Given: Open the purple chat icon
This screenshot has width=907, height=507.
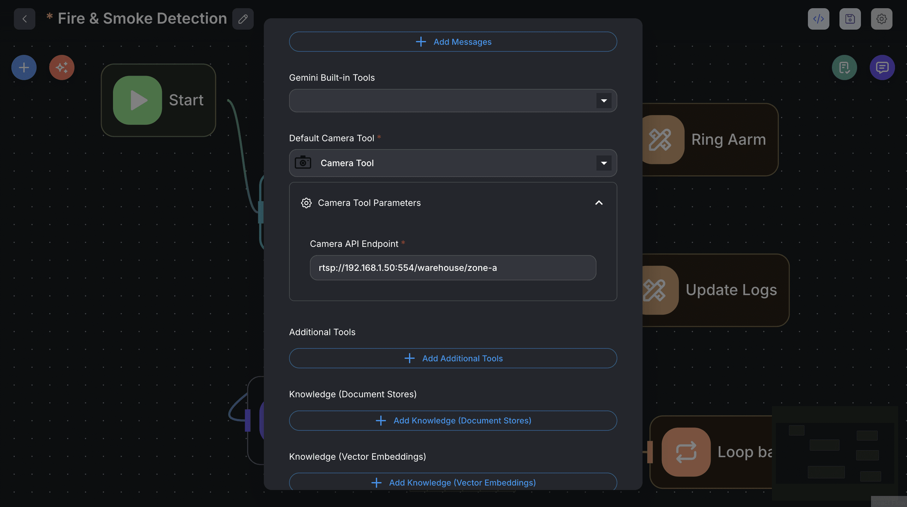Looking at the screenshot, I should pyautogui.click(x=882, y=67).
